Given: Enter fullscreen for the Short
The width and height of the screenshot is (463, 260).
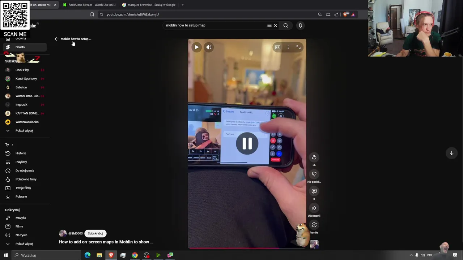Looking at the screenshot, I should [298, 47].
